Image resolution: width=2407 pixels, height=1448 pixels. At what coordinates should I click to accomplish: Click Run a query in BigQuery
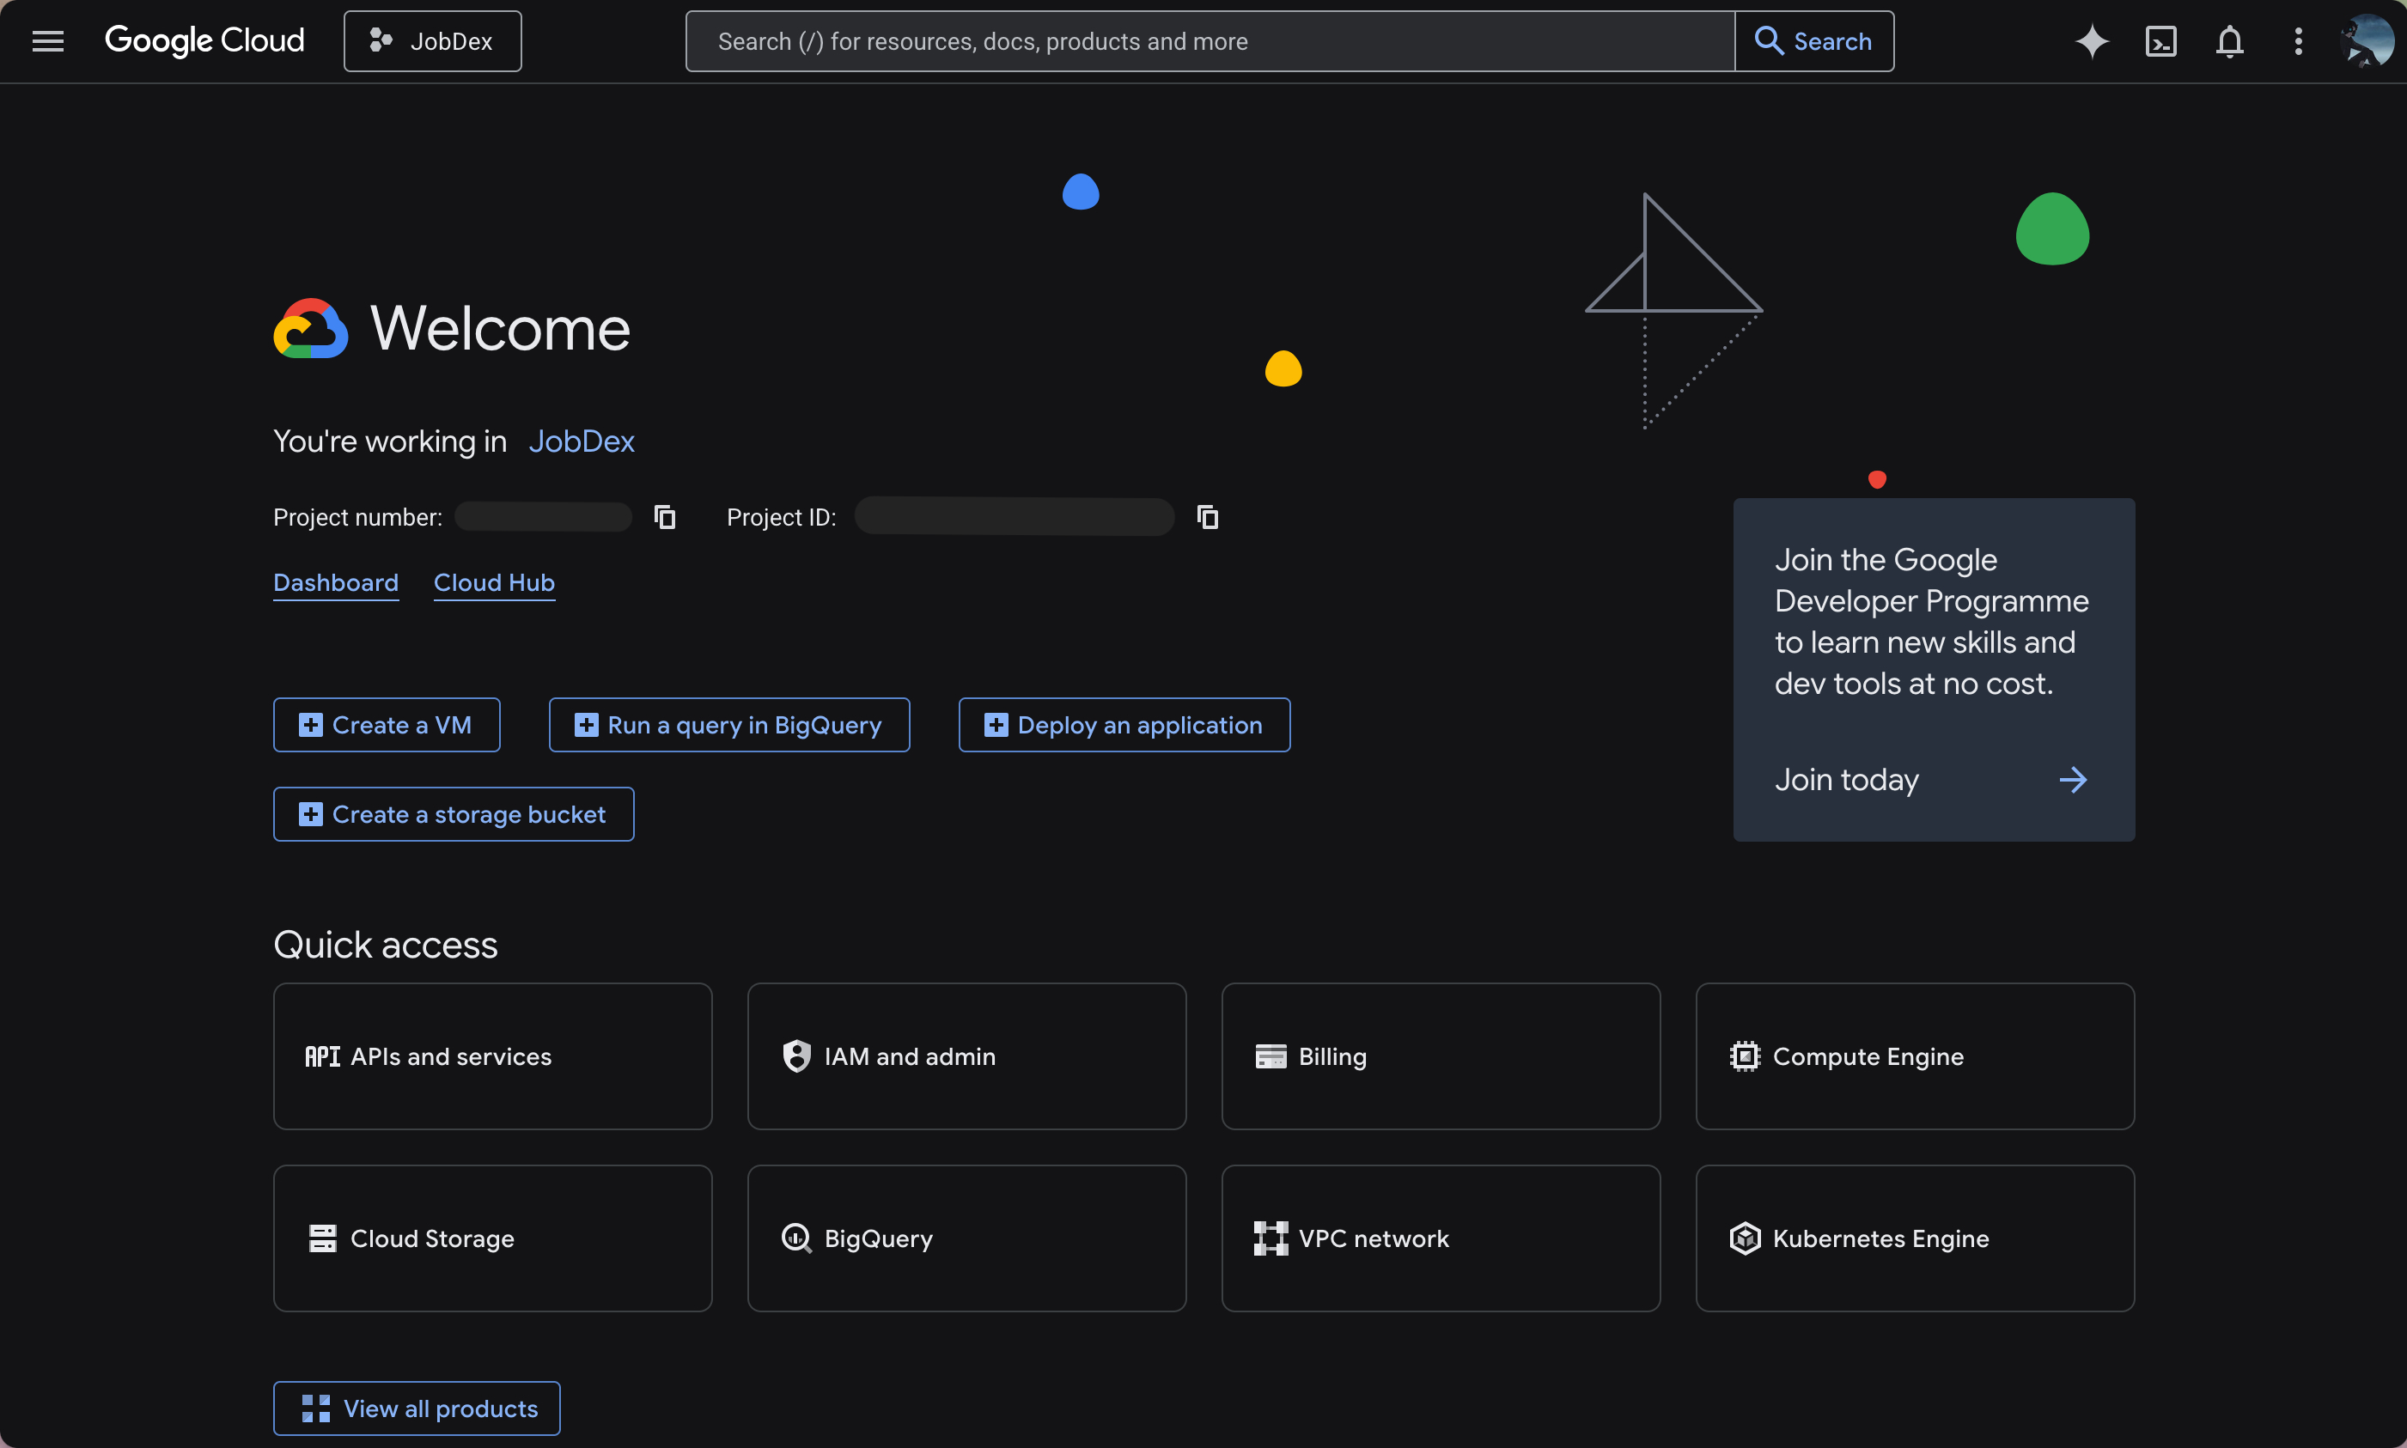[728, 725]
